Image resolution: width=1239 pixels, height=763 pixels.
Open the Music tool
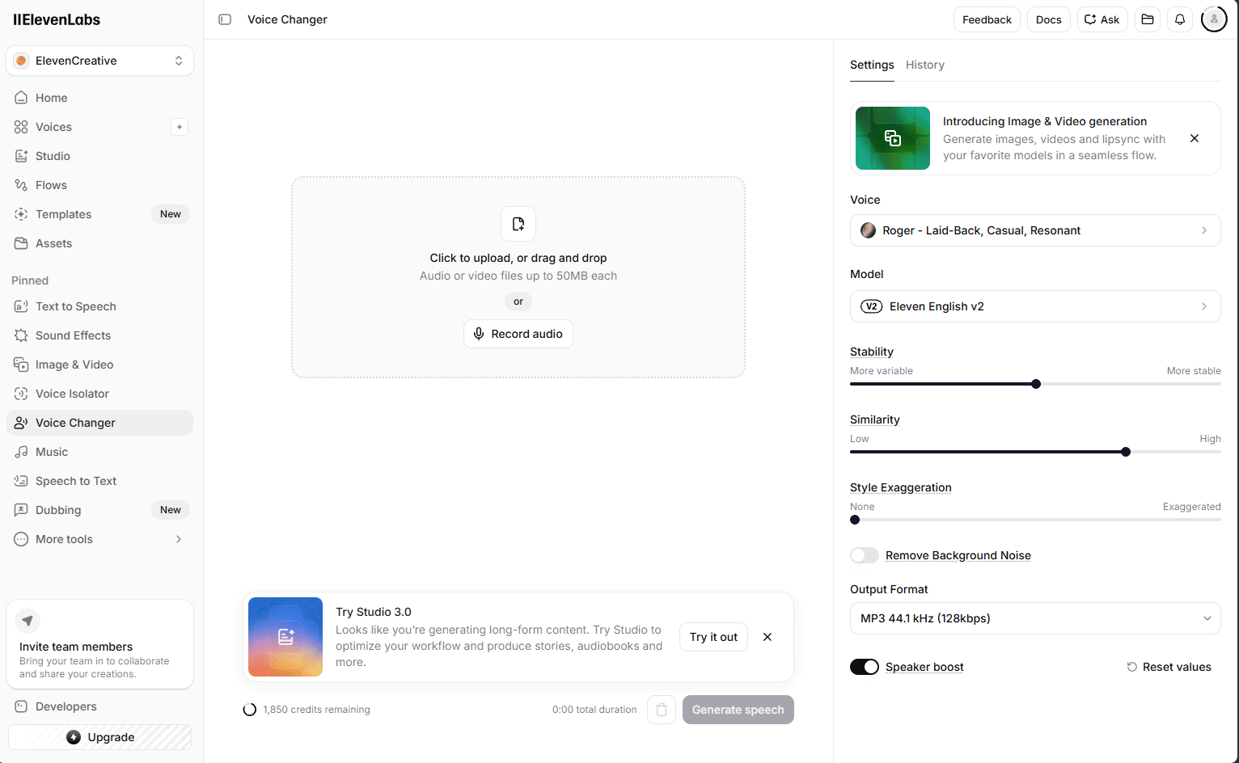pyautogui.click(x=99, y=452)
